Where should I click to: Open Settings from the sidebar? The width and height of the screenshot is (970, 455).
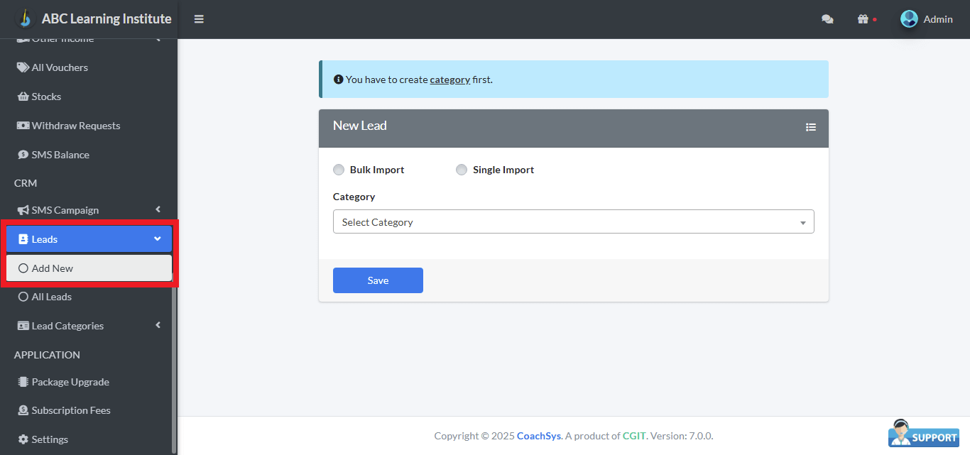50,439
